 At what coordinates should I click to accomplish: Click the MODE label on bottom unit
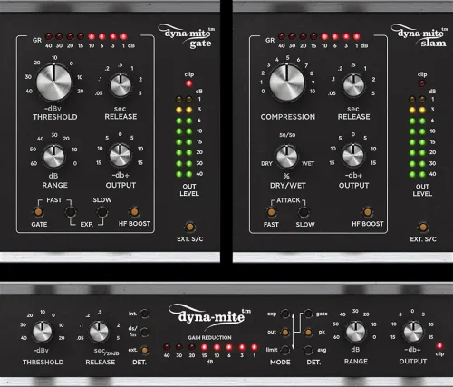pyautogui.click(x=280, y=362)
